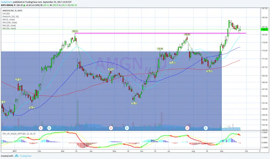
Task: Click the earnings E marker before August
Action: coord(187,128)
